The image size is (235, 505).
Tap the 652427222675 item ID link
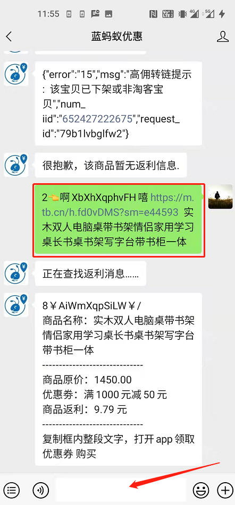[x=98, y=119]
